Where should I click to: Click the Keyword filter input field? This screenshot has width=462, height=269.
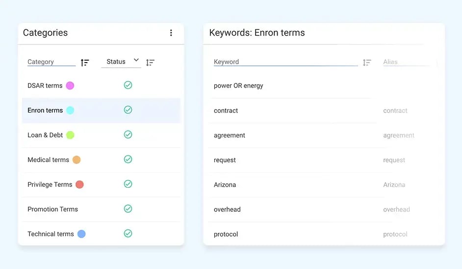pyautogui.click(x=284, y=62)
